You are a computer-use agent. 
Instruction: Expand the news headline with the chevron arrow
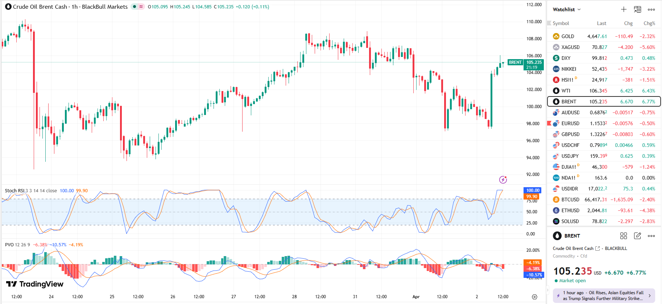point(649,296)
